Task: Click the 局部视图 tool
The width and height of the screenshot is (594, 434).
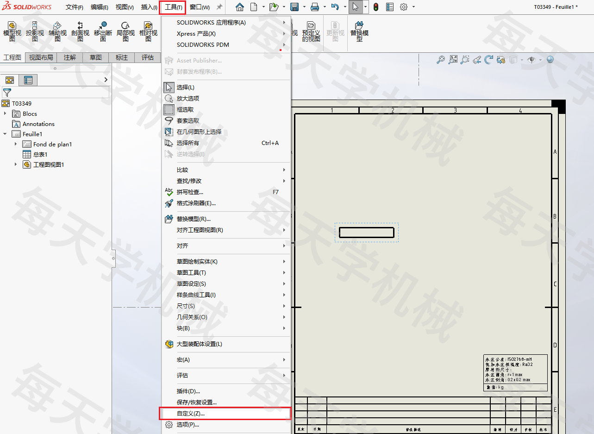Action: (125, 31)
